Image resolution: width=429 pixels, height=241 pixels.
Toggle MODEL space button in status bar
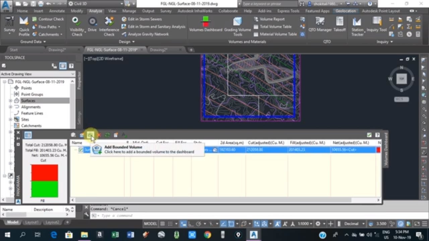coord(150,224)
